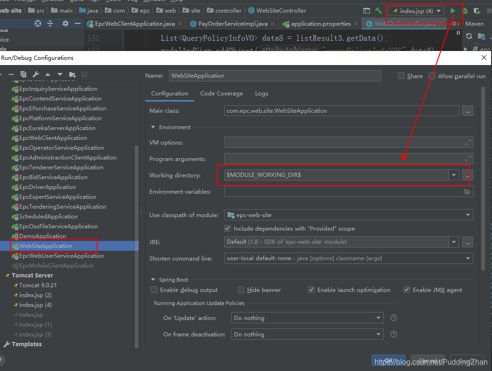Viewport: 492px width, 371px height.
Task: Check the Hide banner option
Action: 241,290
